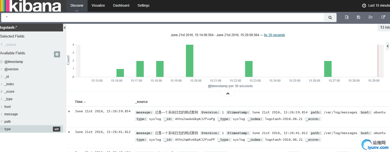This screenshot has width=390, height=152.
Task: Click the Available Fields heading
Action: [x=12, y=53]
